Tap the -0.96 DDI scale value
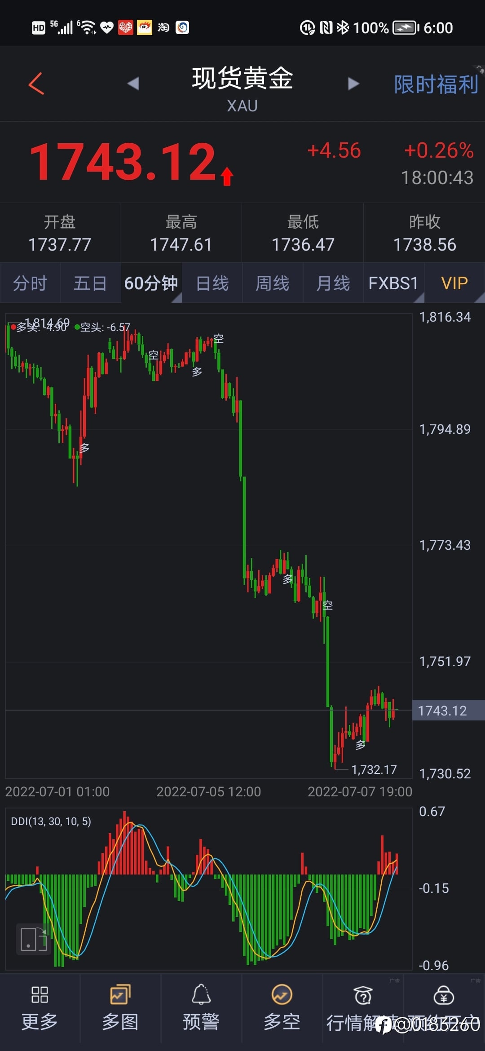 (x=433, y=965)
